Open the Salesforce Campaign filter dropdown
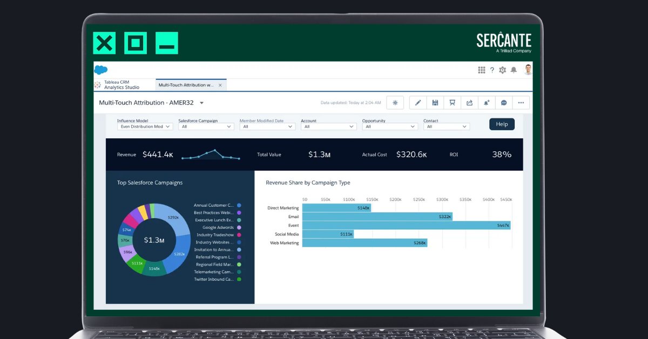 pos(206,126)
